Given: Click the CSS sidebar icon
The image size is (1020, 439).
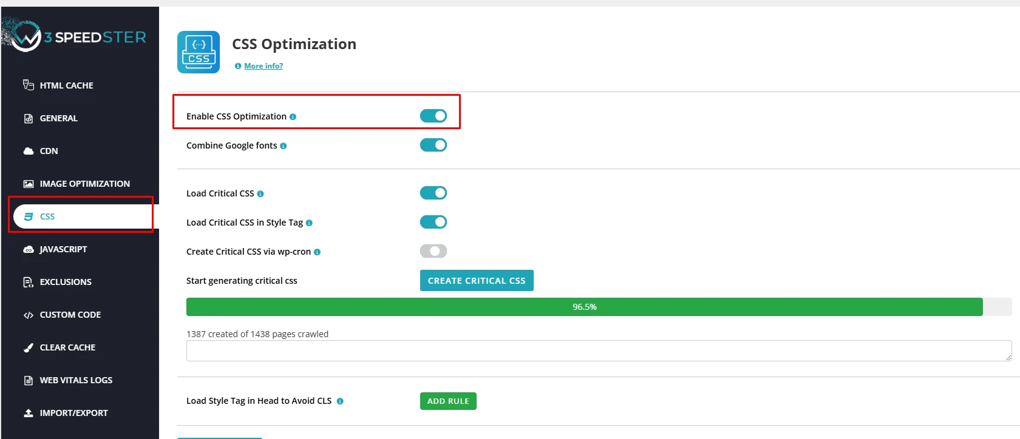Looking at the screenshot, I should tap(29, 216).
